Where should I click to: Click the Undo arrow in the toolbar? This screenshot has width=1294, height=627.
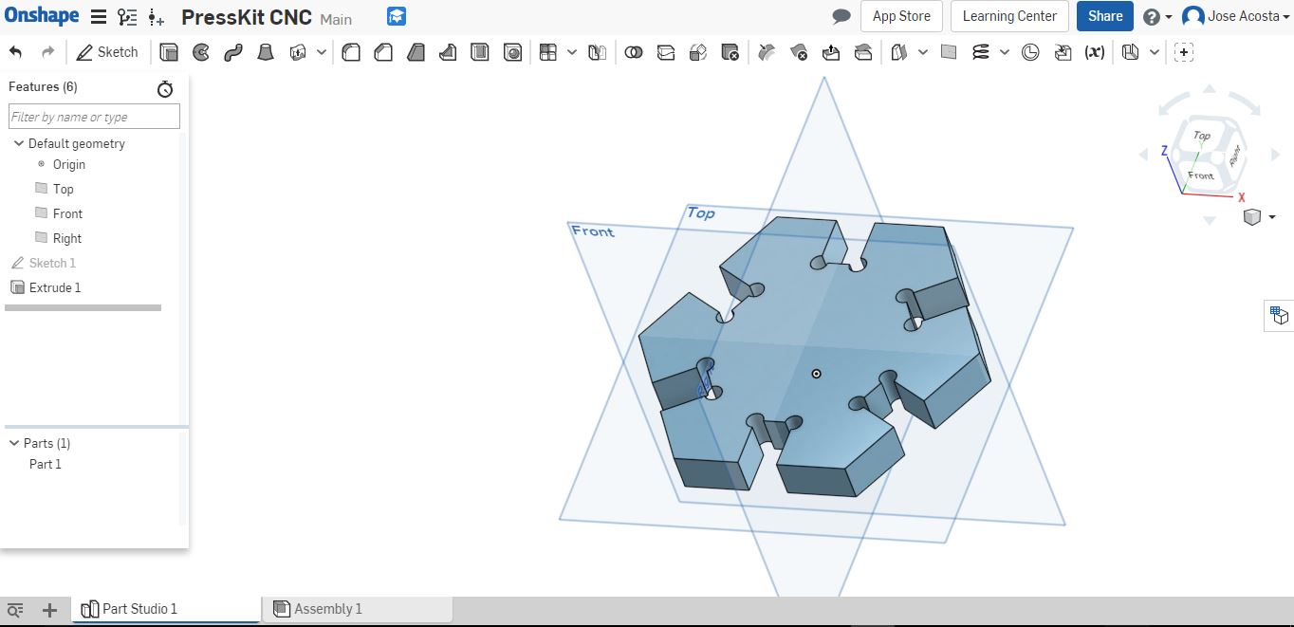point(15,52)
